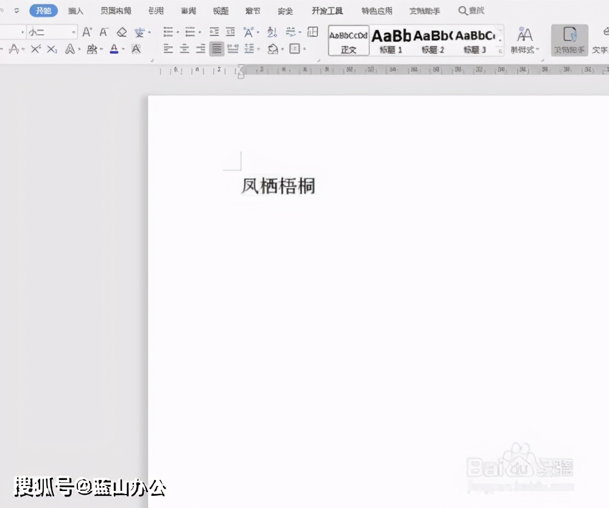The image size is (609, 508).
Task: Apply the Normal (正文) style
Action: (348, 41)
